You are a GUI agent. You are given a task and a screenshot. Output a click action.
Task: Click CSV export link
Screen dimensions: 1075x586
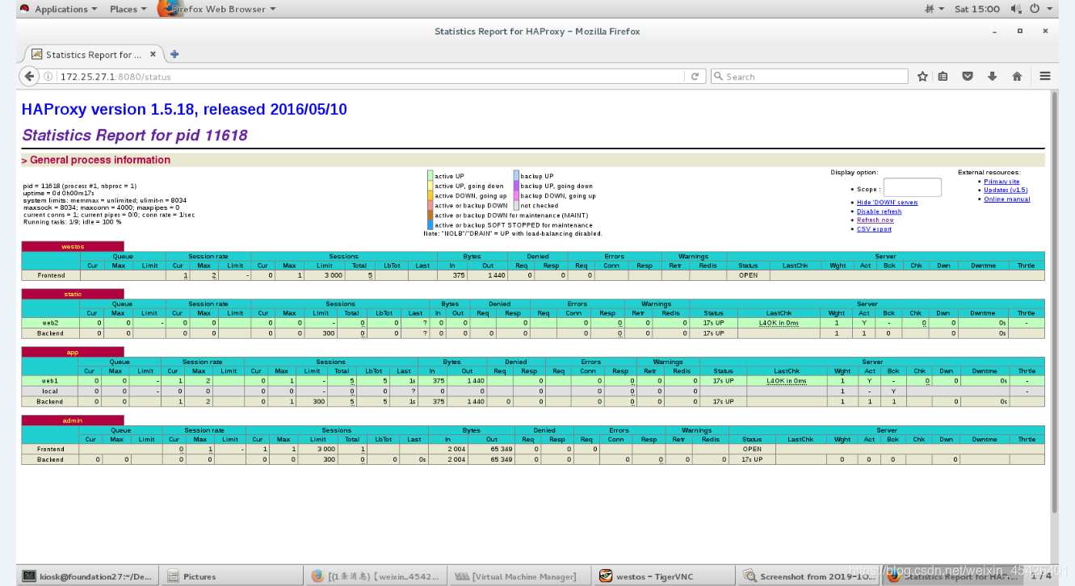coord(874,229)
